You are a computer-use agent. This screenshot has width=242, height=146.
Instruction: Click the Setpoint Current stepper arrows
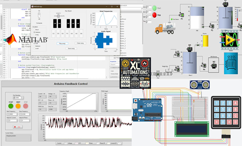click(x=8, y=120)
